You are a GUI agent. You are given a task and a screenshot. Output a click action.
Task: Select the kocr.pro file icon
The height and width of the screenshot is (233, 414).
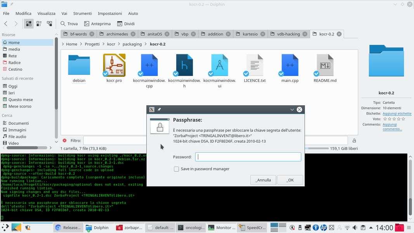(114, 65)
